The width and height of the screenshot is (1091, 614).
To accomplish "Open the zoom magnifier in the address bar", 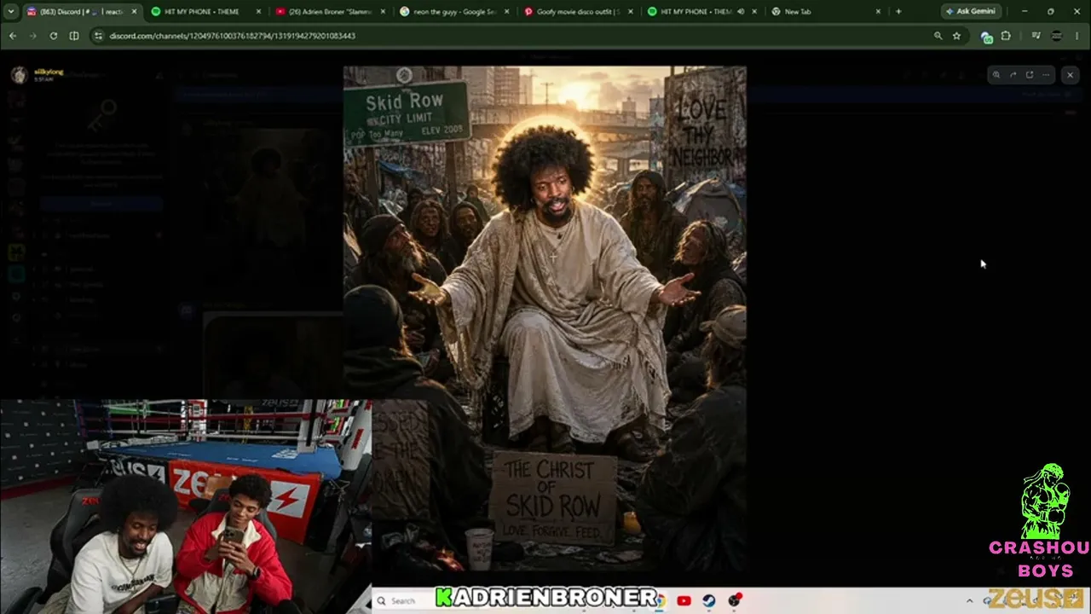I will tap(938, 36).
